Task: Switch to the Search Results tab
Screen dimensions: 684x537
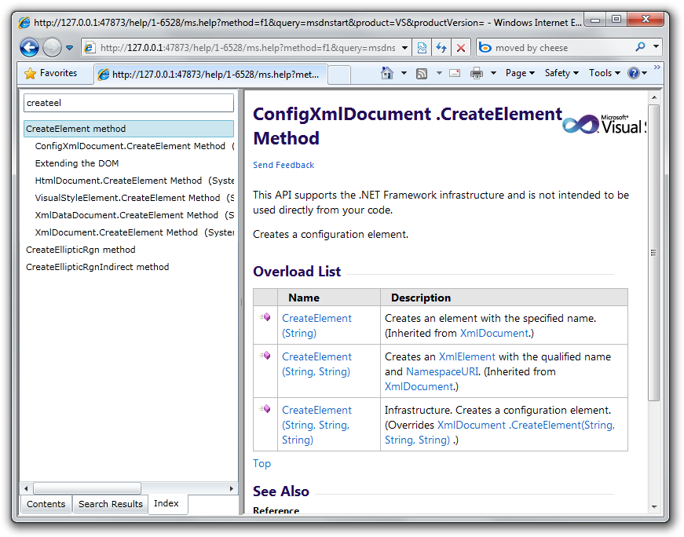Action: click(x=110, y=504)
